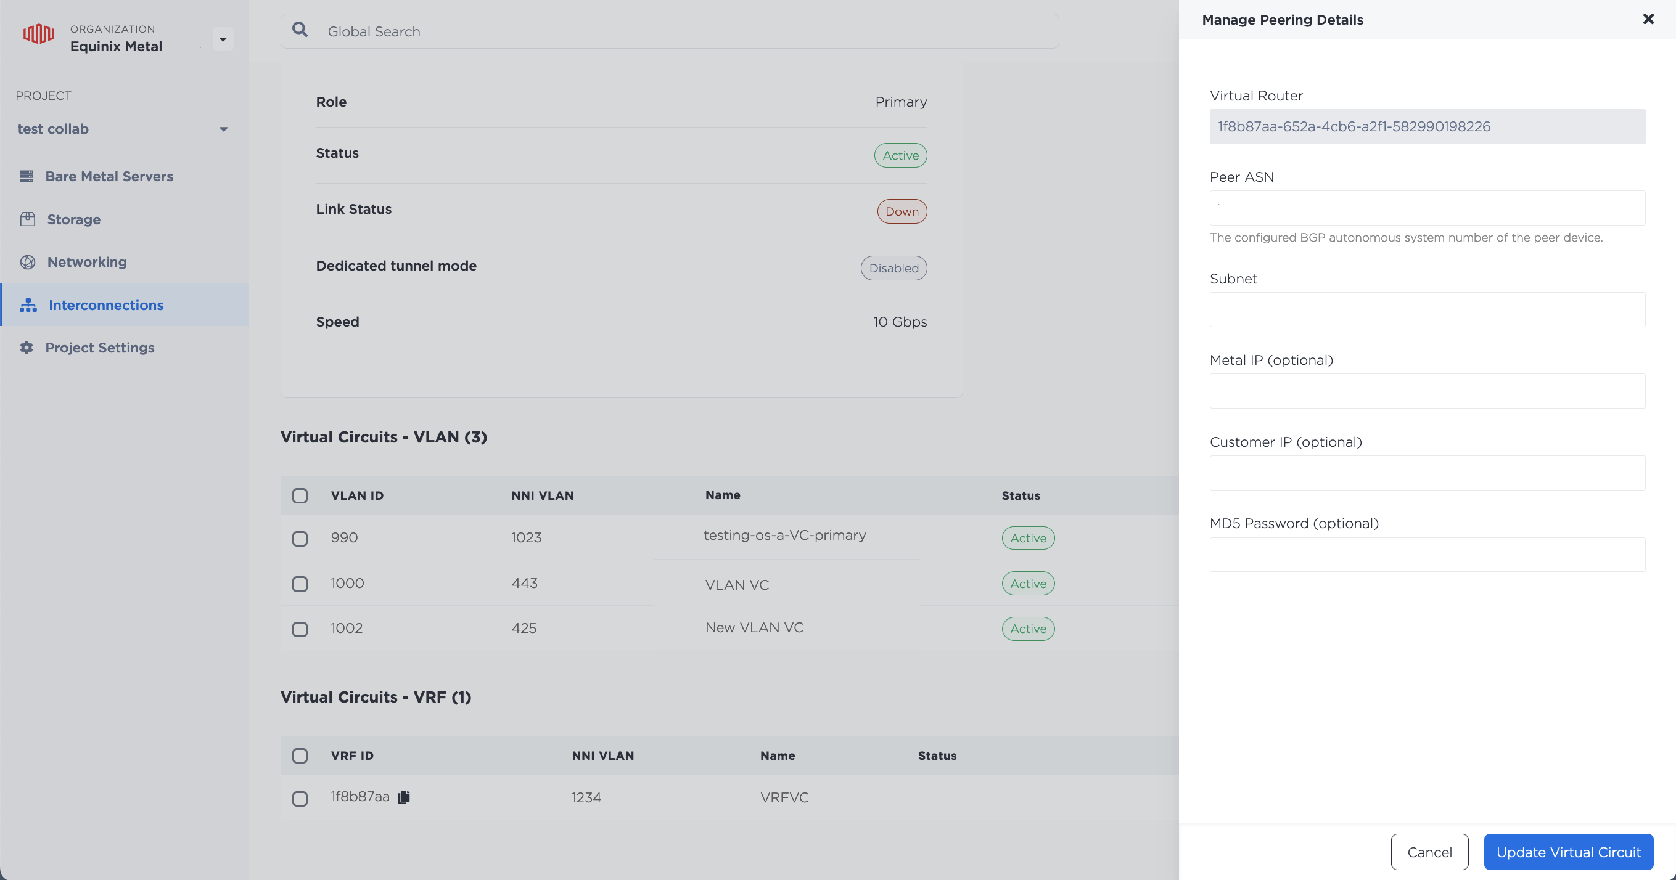
Task: Copy the VRF ID 1f8b87aa
Action: [404, 797]
